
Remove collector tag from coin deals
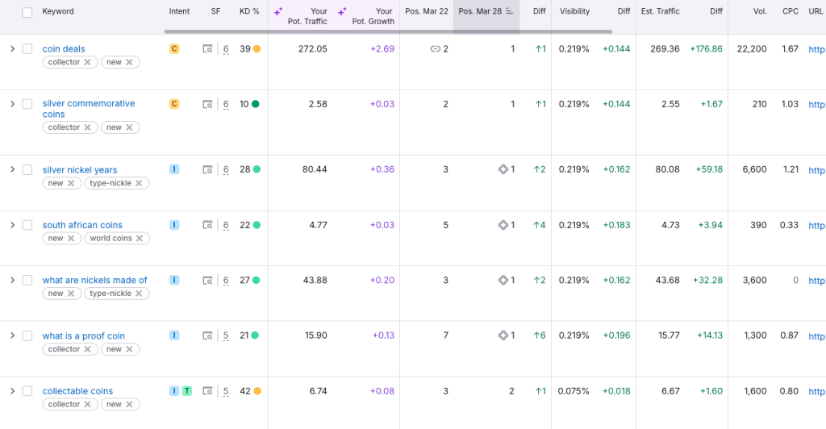(x=87, y=62)
